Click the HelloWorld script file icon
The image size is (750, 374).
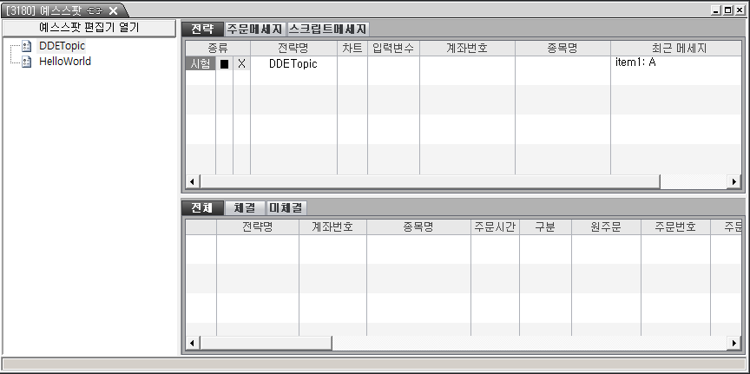(26, 62)
